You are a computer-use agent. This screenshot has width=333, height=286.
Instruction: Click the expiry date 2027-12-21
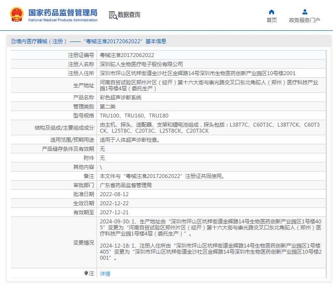114,213
